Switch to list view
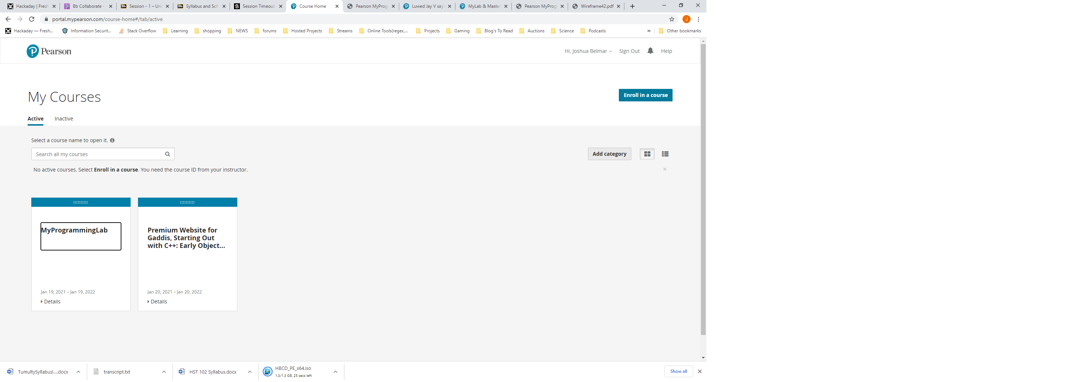1092x382 pixels. [665, 154]
